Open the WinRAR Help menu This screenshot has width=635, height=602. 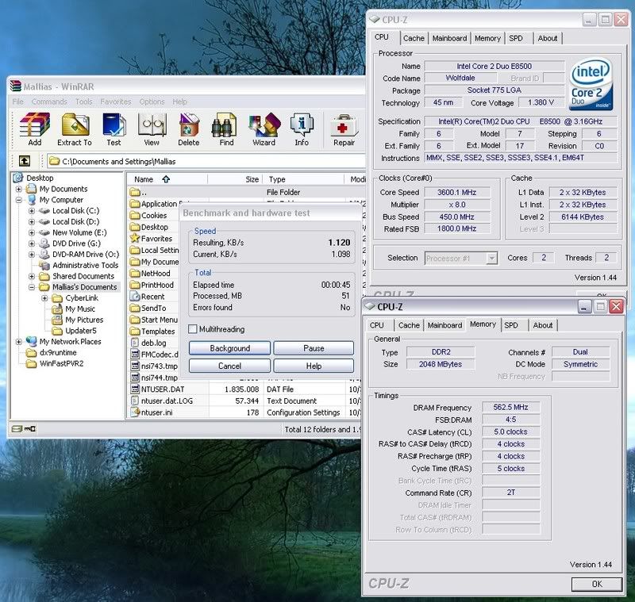(179, 102)
